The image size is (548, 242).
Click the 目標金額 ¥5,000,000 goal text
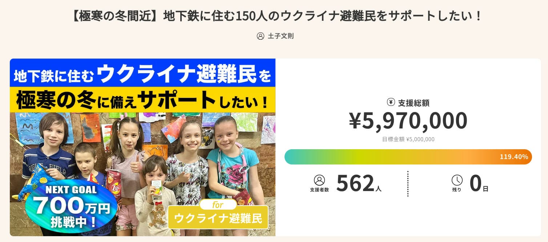[x=408, y=139]
